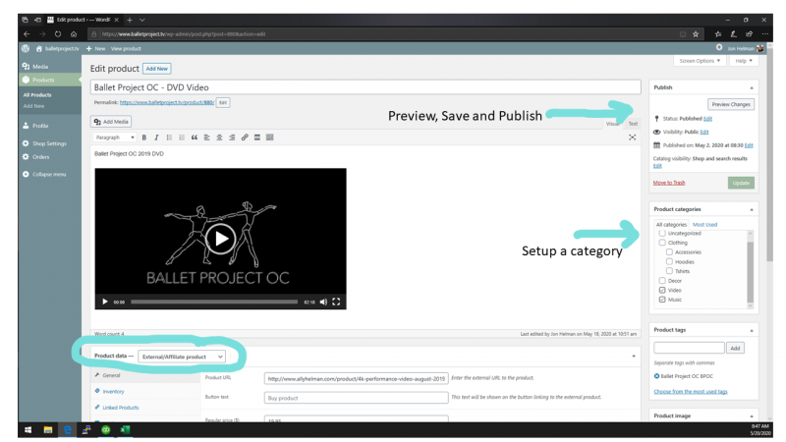Uncheck the Music category
786x442 pixels.
pyautogui.click(x=662, y=300)
